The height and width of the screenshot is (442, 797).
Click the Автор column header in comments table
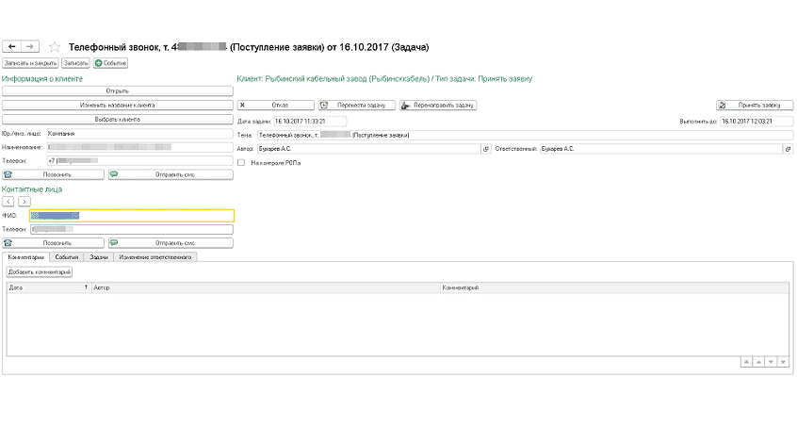coord(266,287)
